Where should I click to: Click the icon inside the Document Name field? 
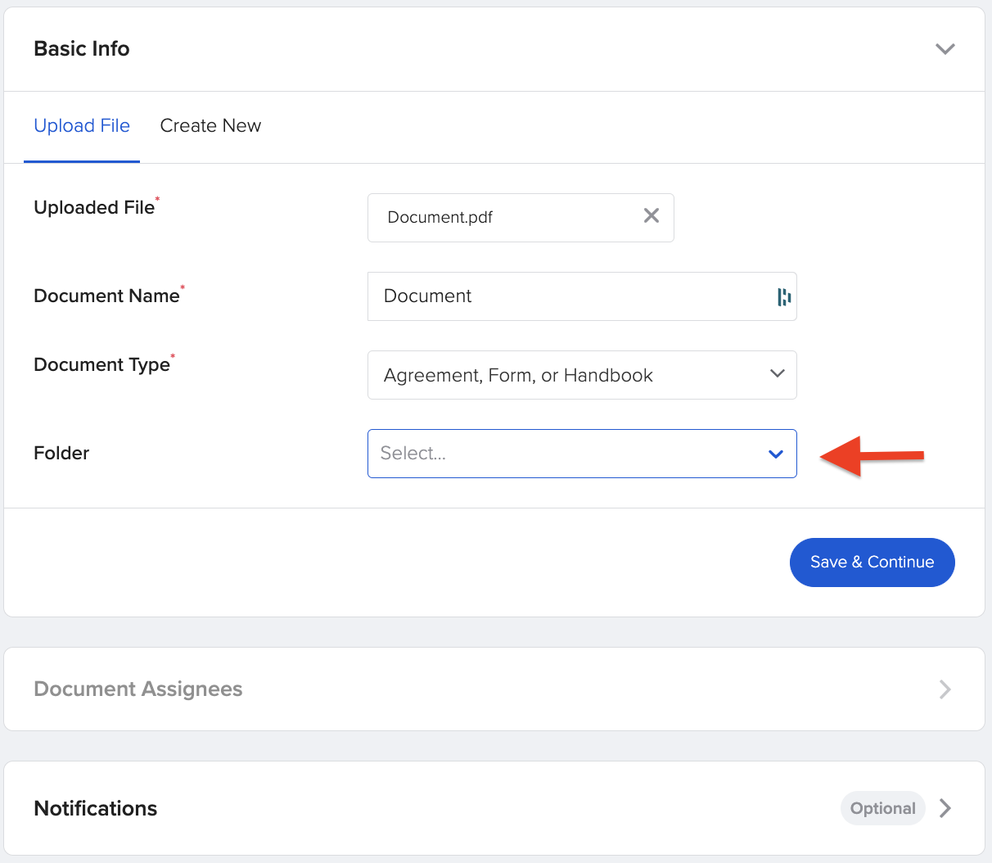[783, 296]
